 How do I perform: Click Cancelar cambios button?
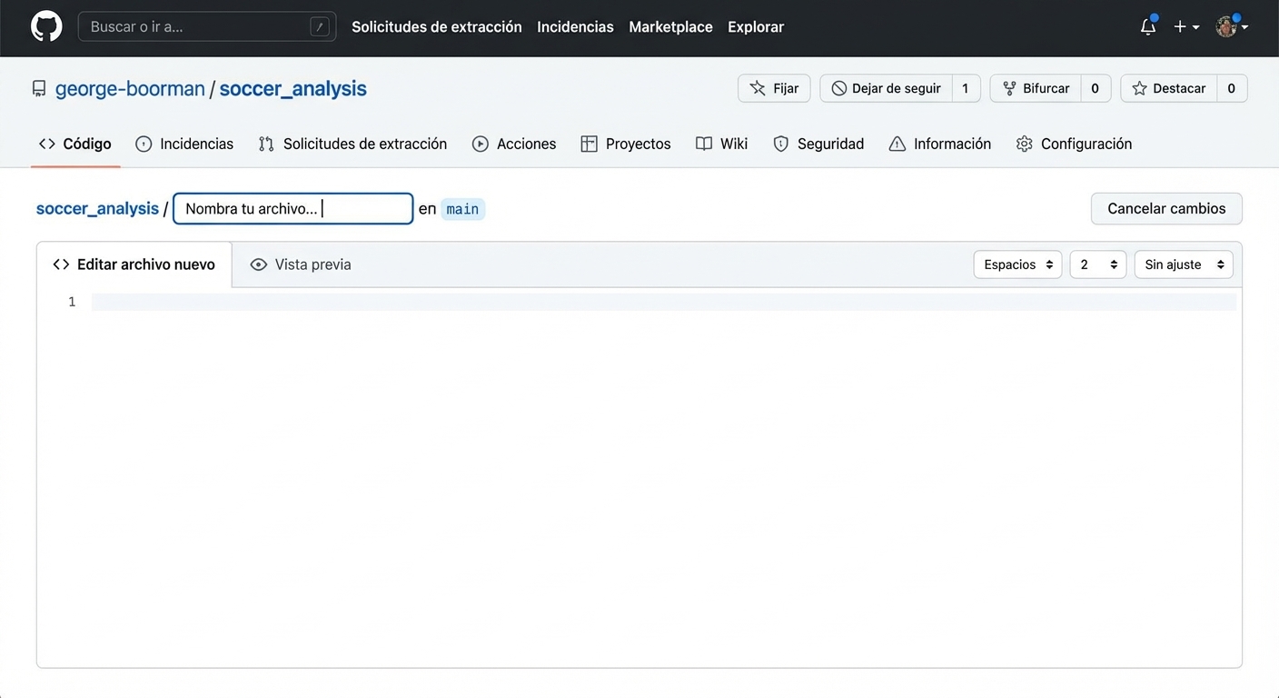(1166, 208)
